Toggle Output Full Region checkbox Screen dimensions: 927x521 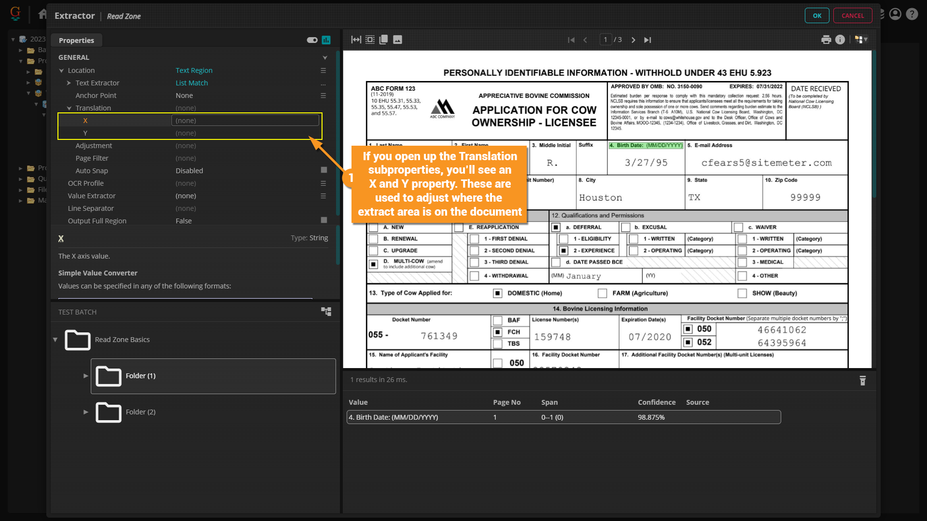pyautogui.click(x=324, y=220)
